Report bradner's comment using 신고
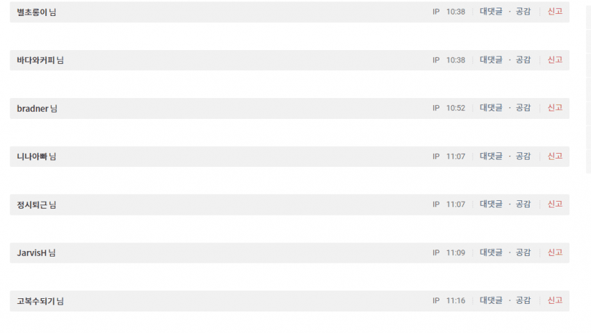Viewport: 591px width, 333px height. pos(555,108)
